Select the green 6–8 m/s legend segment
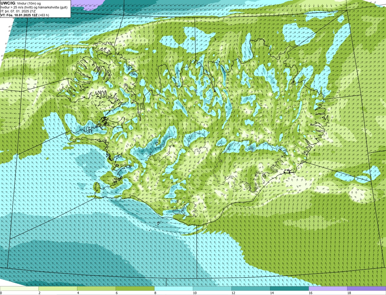Image resolution: width=386 pixels, height=295 pixels. click(x=135, y=289)
